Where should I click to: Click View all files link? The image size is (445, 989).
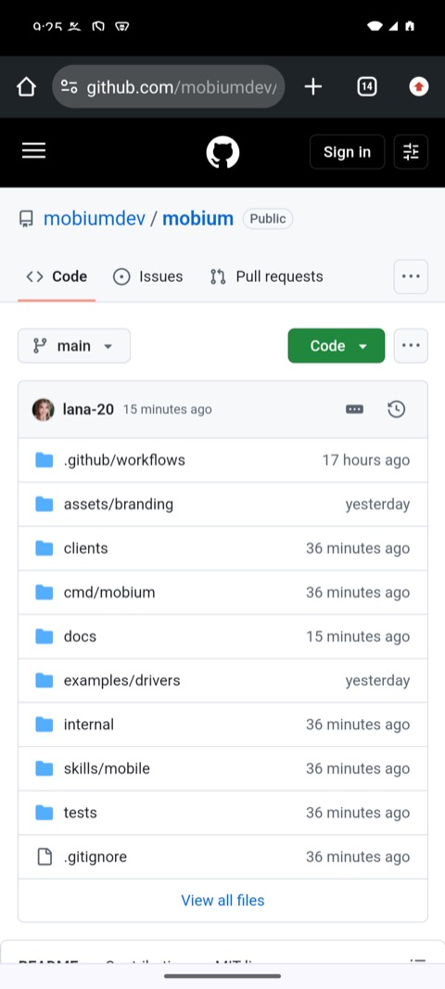tap(222, 900)
